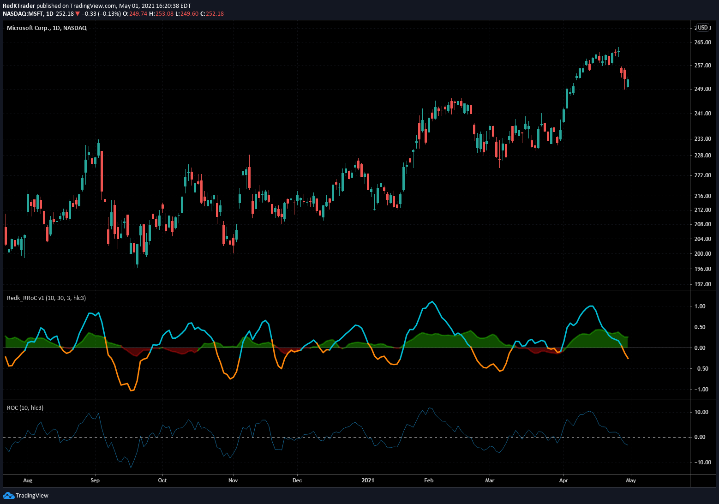
Task: Click the May label on time axis
Action: coord(631,480)
